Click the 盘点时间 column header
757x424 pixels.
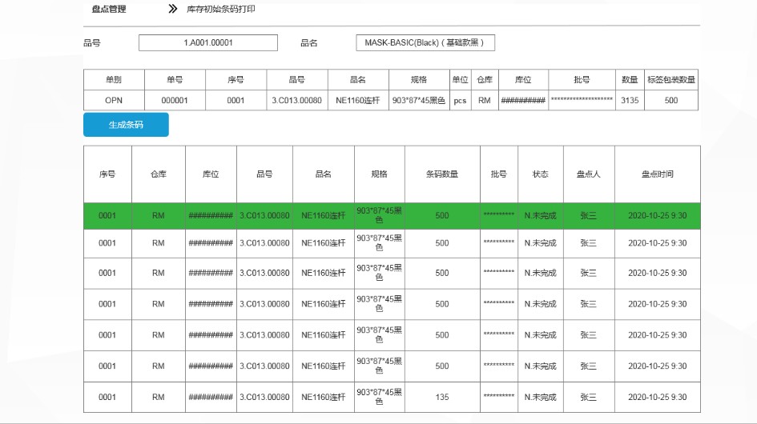coord(658,174)
